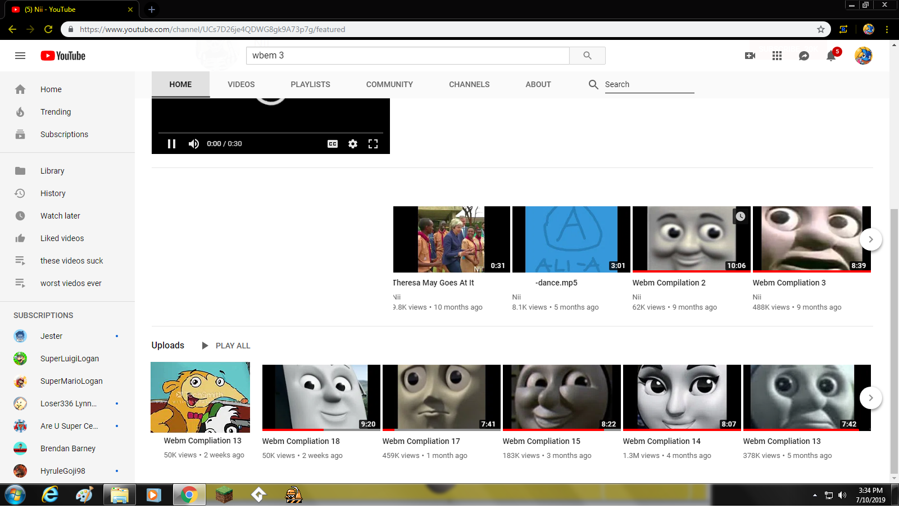Click the search magnifier button
This screenshot has height=508, width=899.
tap(587, 56)
